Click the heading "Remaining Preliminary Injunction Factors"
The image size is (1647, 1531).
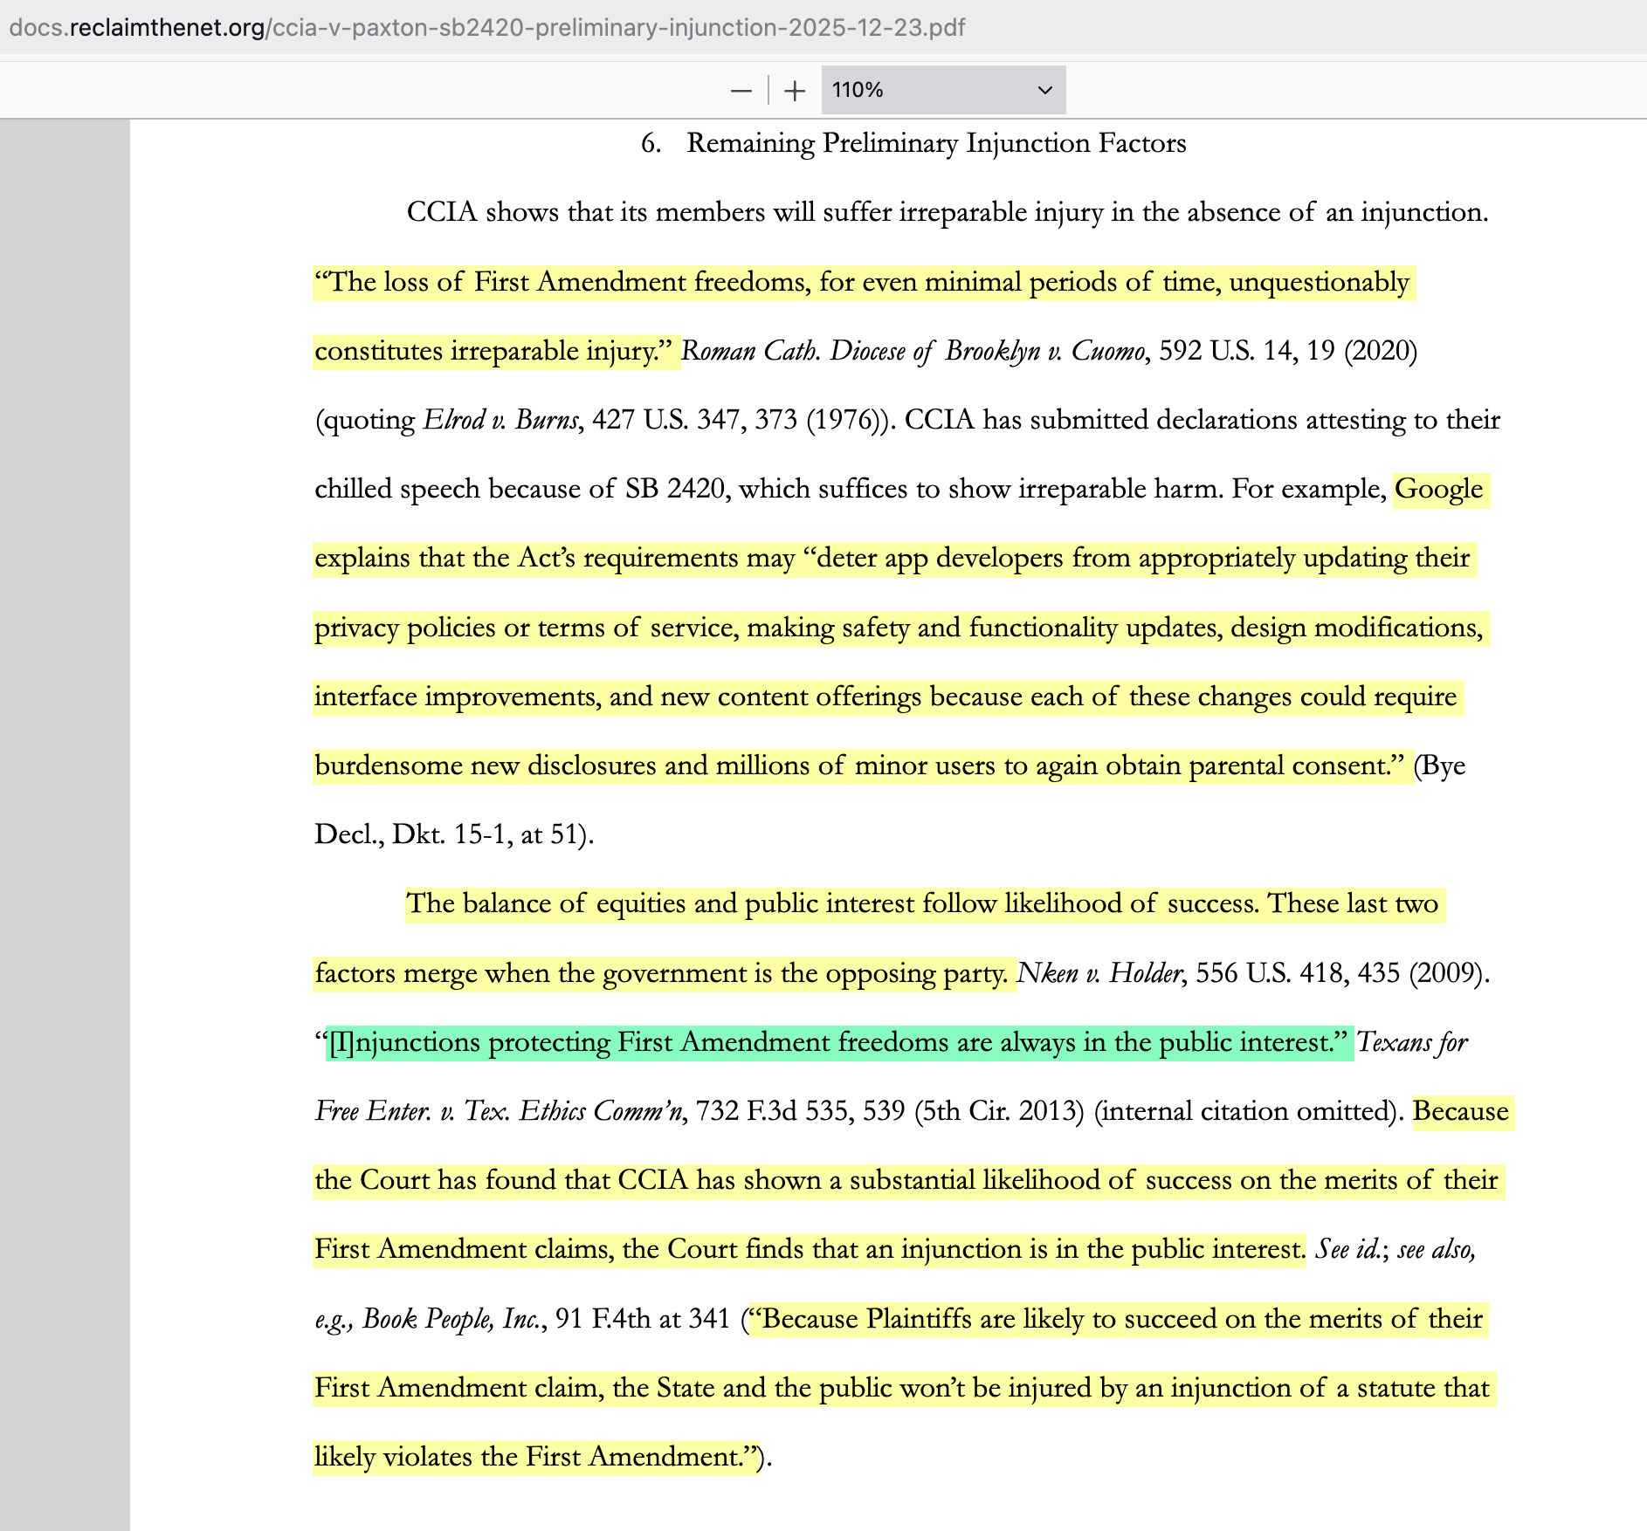(936, 143)
